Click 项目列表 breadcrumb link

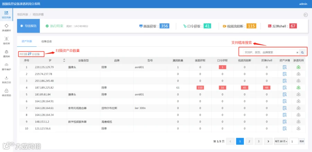pos(23,15)
